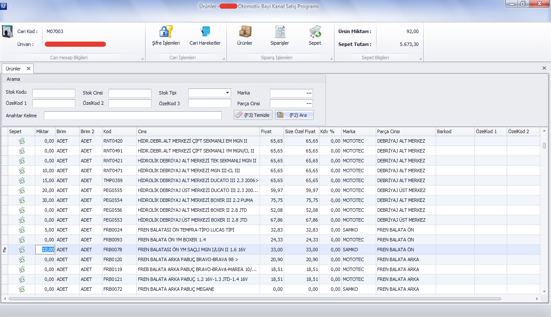Image resolution: width=551 pixels, height=317 pixels.
Task: Open the Sepet shopping cart icon
Action: pos(315,32)
